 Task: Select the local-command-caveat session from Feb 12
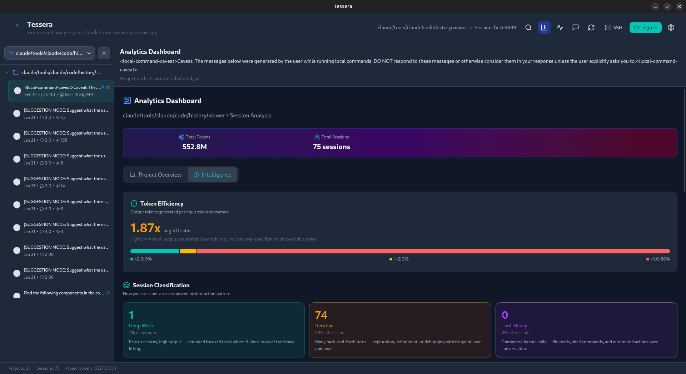point(61,91)
